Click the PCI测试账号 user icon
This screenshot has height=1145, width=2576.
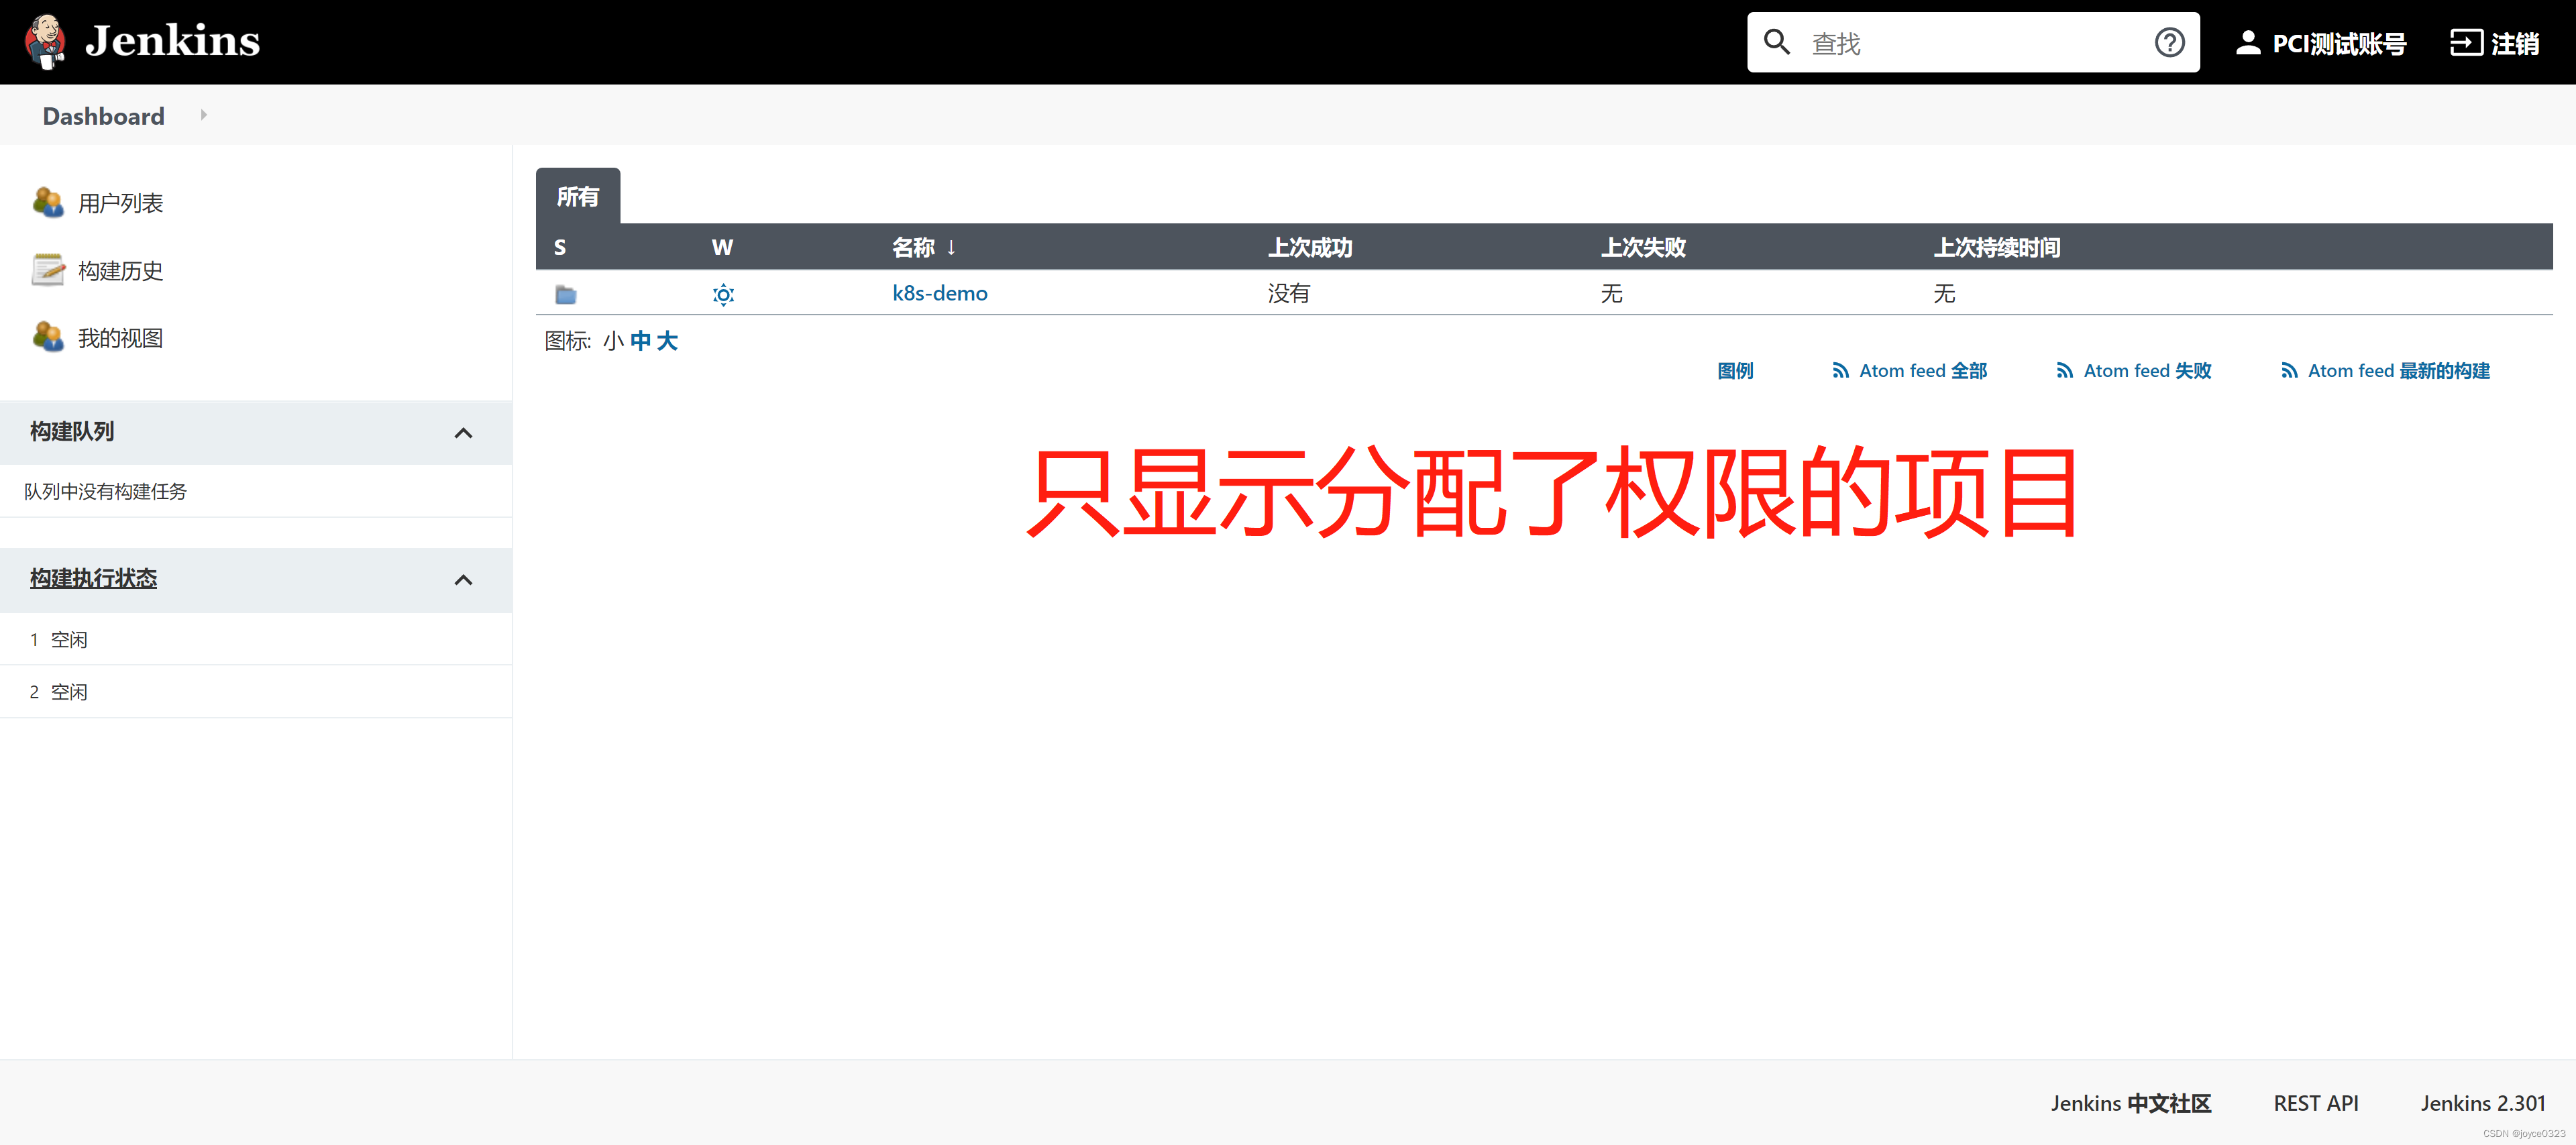coord(2249,42)
